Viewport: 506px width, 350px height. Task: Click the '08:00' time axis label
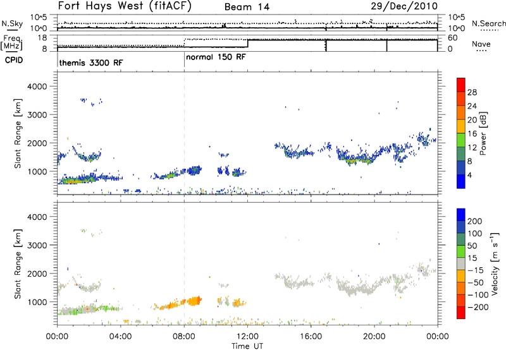point(184,337)
